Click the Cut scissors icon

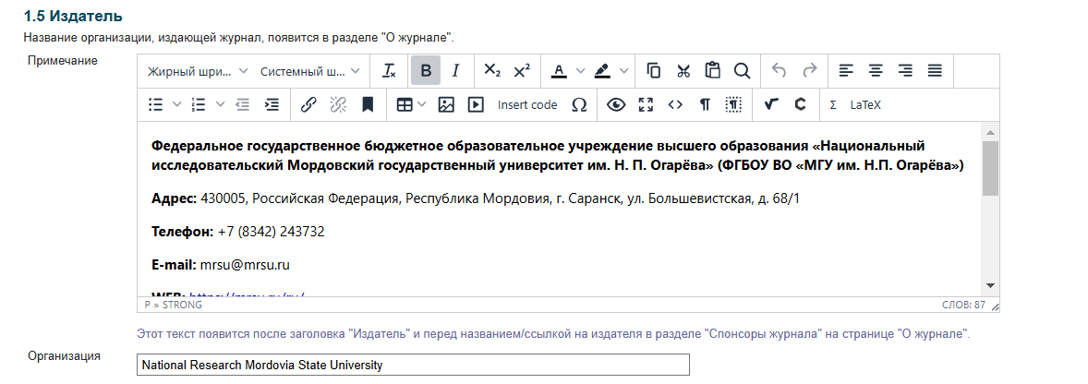[x=683, y=71]
